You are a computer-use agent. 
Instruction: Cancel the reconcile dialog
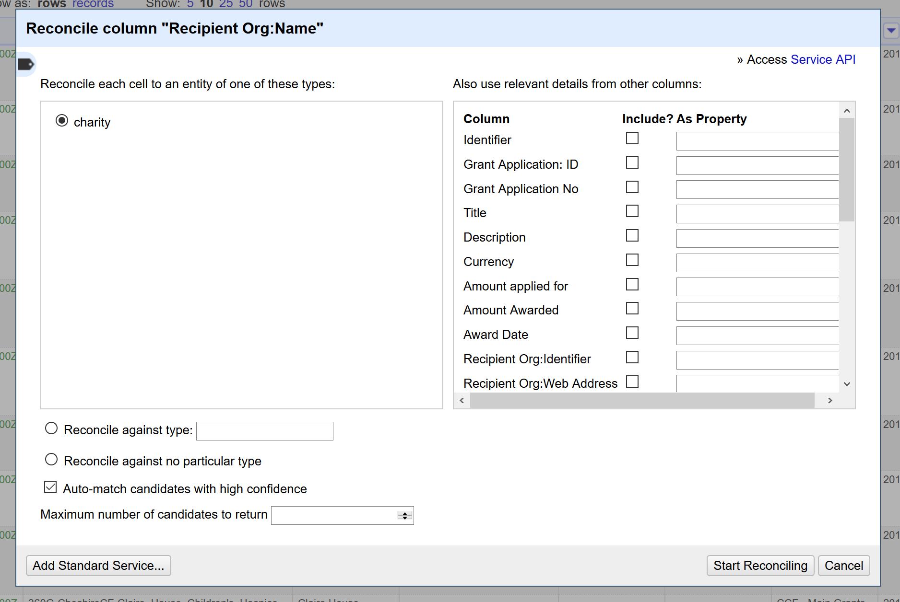click(x=844, y=566)
